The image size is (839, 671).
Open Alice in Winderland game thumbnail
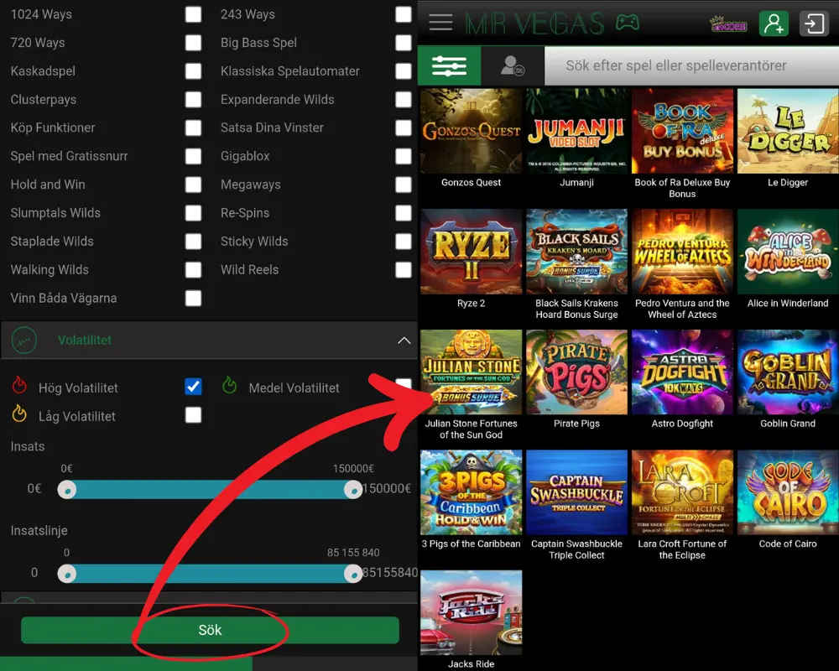point(788,252)
